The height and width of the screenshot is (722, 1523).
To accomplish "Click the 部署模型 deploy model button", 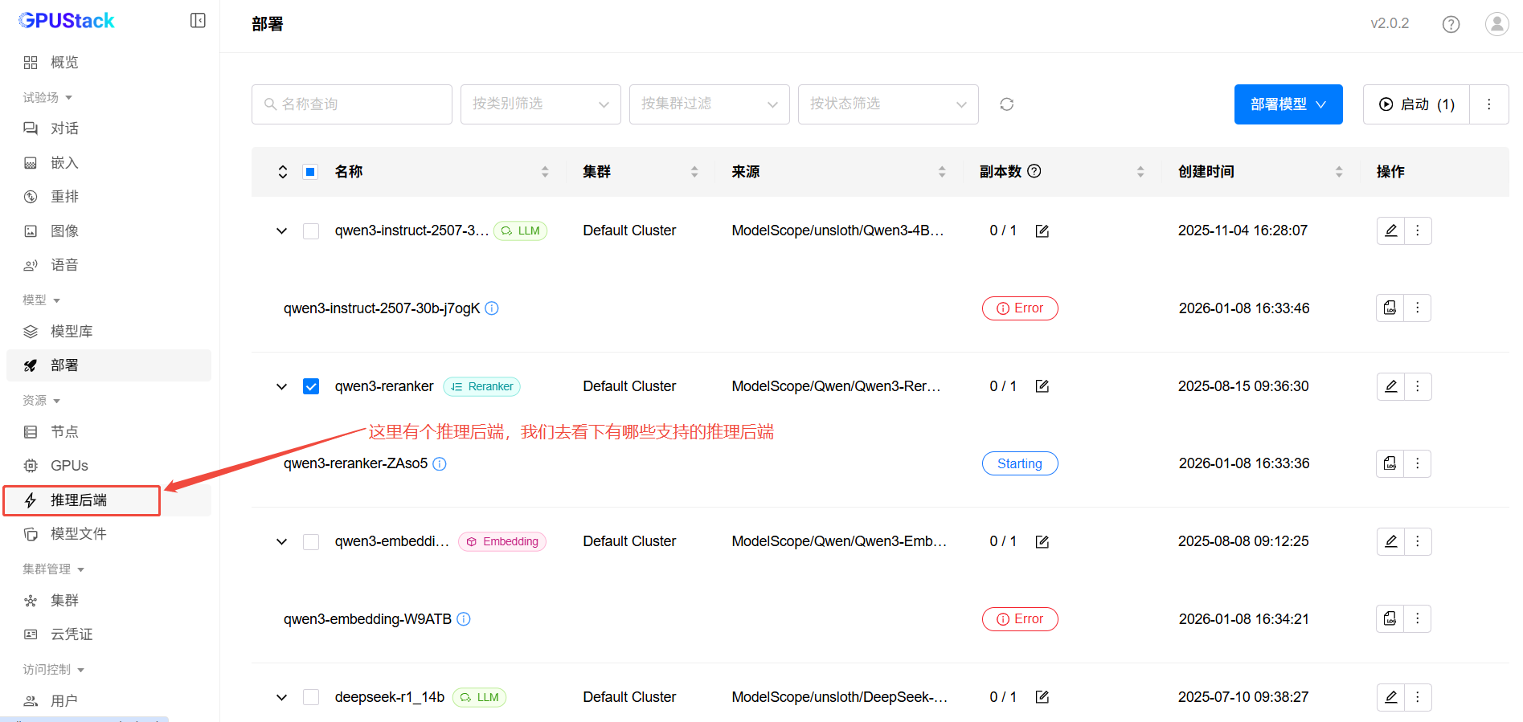I will (1288, 104).
